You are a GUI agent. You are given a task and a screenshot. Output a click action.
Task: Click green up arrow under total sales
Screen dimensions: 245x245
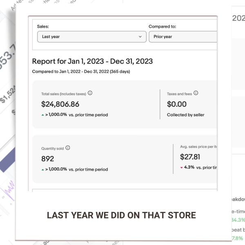pos(42,115)
